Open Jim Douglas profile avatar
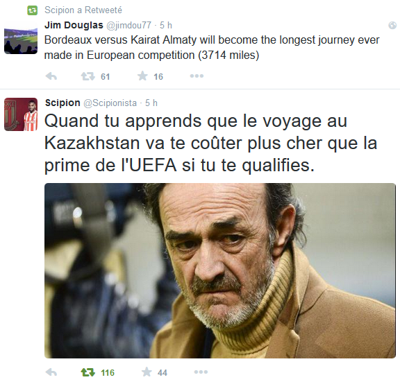 pyautogui.click(x=21, y=37)
